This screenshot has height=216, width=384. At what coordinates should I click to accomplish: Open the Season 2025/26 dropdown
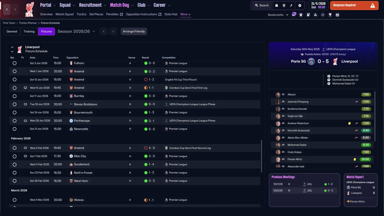76,31
